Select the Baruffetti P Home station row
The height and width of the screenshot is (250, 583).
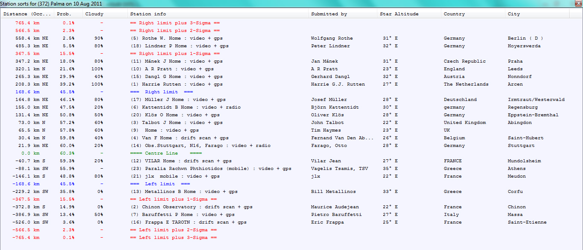click(285, 215)
